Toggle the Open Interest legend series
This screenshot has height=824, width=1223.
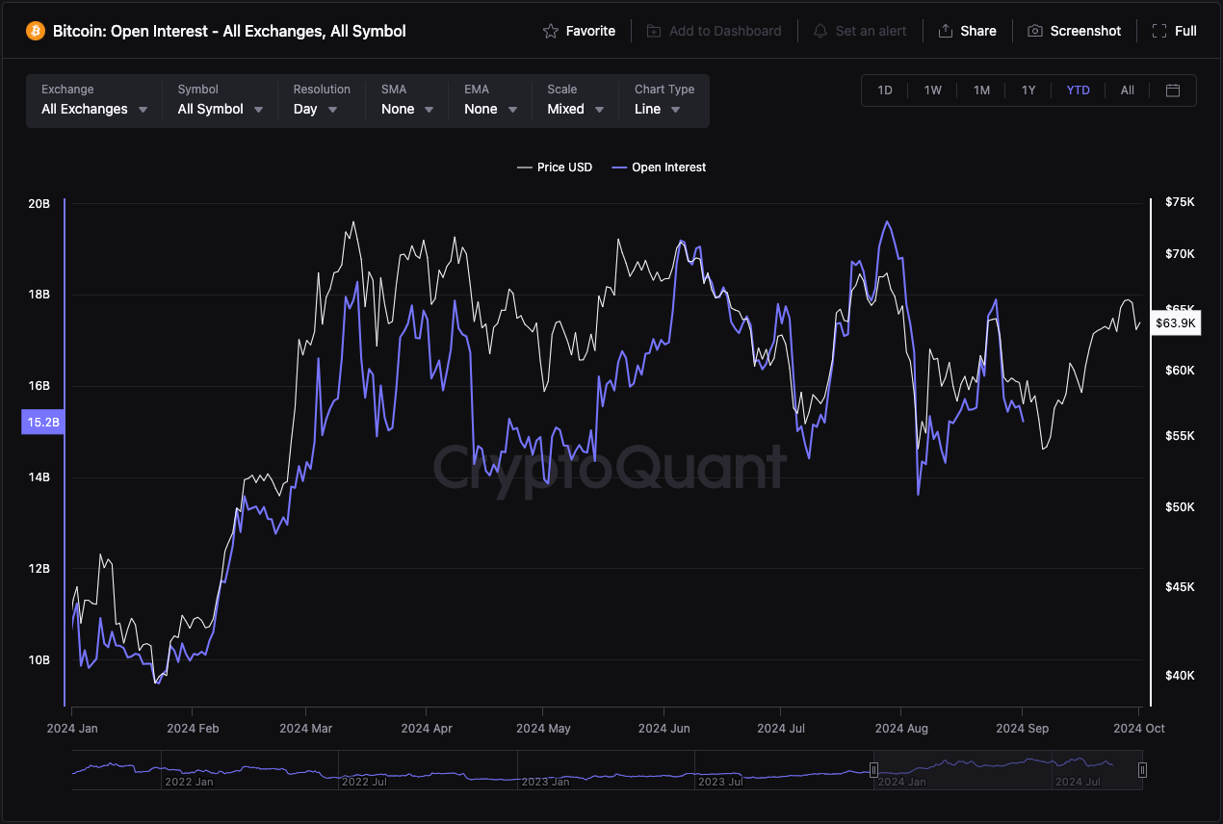point(659,167)
